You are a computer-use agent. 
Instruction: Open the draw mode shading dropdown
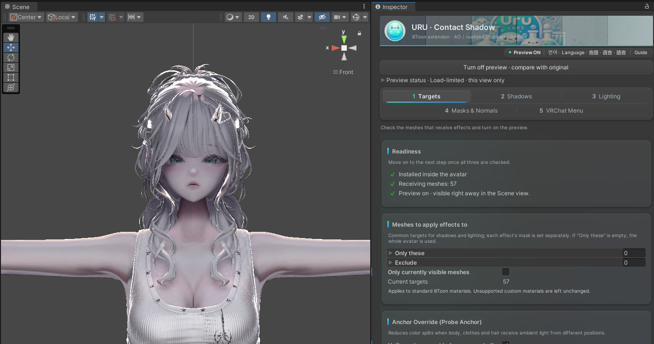[x=233, y=17]
